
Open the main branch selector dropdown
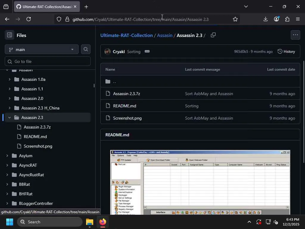[x=42, y=49]
